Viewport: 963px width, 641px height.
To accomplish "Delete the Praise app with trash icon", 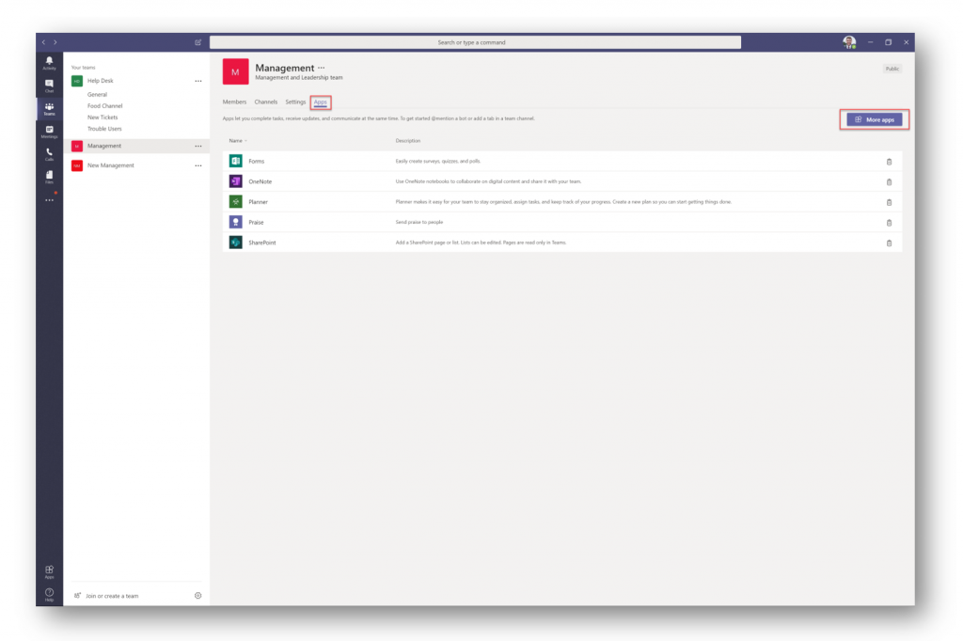I will click(889, 222).
